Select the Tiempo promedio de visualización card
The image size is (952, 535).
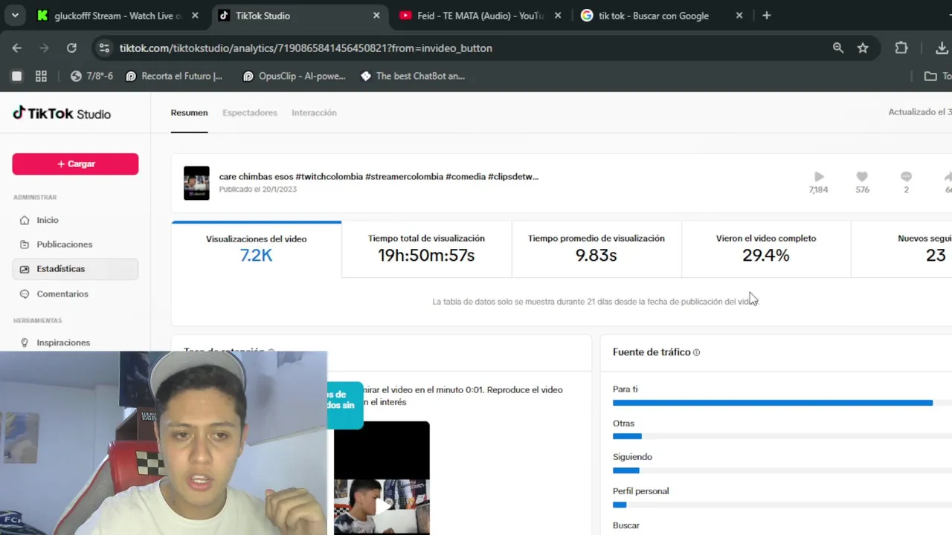tap(596, 249)
